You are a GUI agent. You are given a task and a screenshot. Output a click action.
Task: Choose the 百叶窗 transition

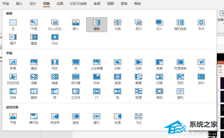(x=76, y=79)
